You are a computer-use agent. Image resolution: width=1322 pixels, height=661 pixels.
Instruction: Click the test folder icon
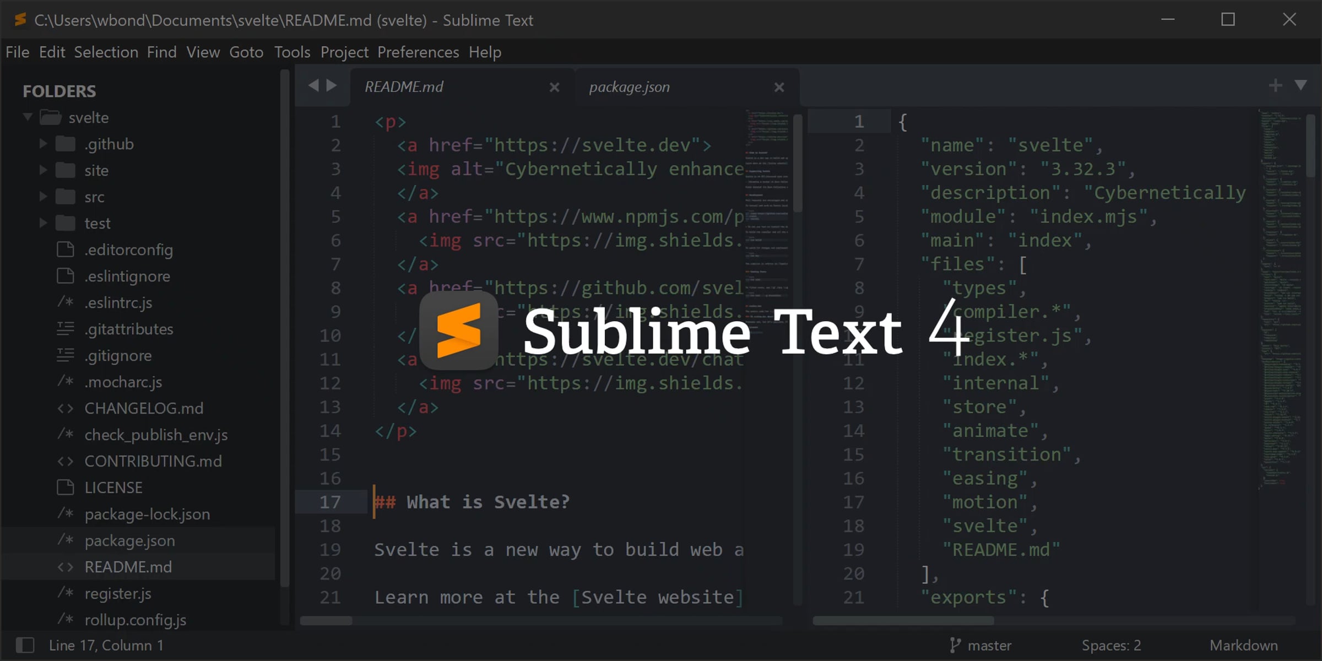[66, 223]
